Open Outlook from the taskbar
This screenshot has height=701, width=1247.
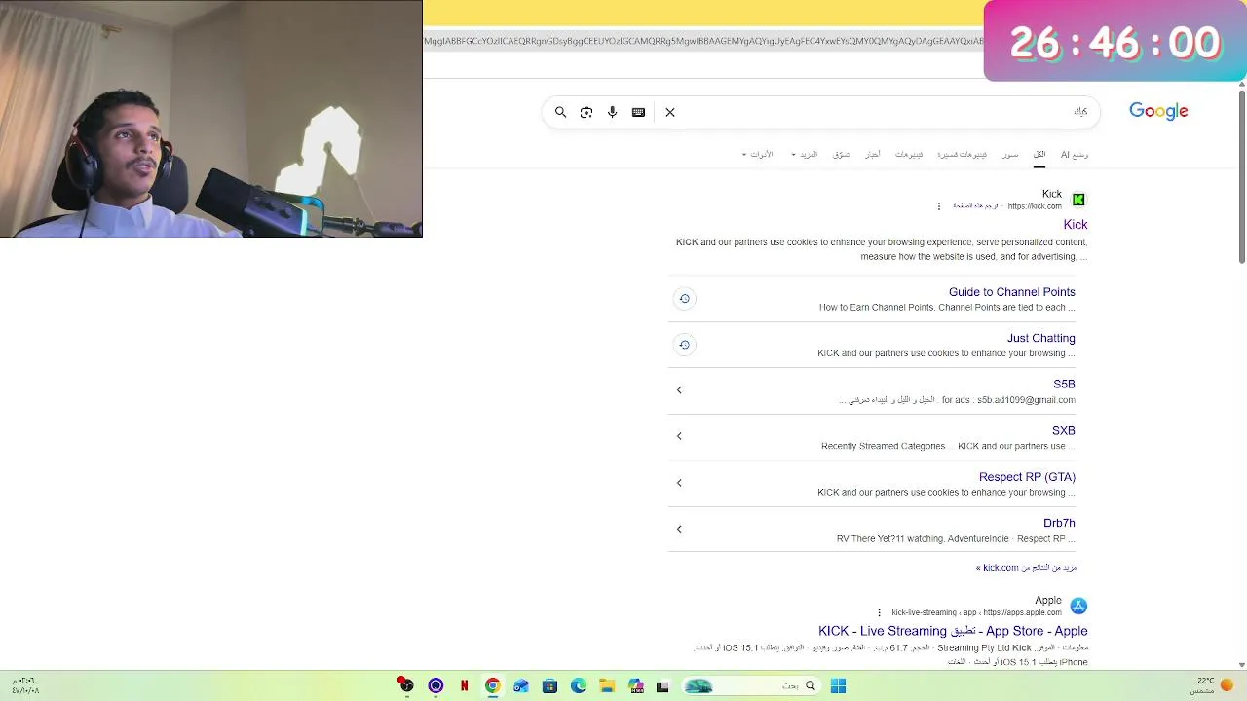[521, 686]
